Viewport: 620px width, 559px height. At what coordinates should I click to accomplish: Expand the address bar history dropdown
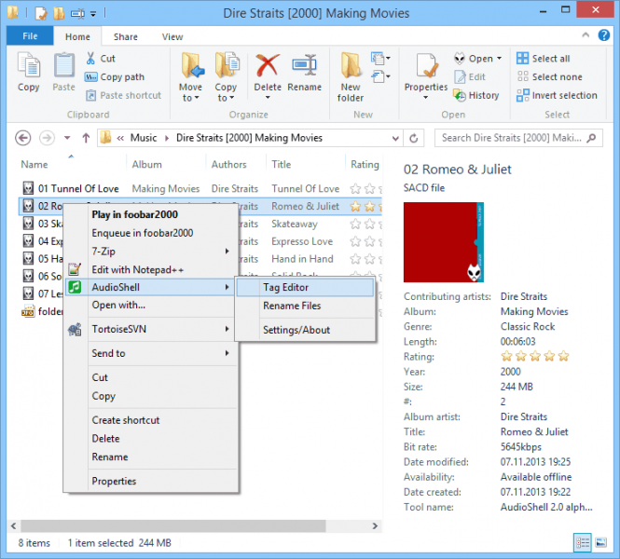[x=395, y=138]
